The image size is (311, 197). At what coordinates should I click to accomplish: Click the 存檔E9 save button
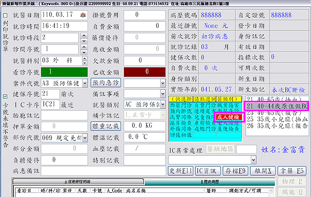pos(235,171)
